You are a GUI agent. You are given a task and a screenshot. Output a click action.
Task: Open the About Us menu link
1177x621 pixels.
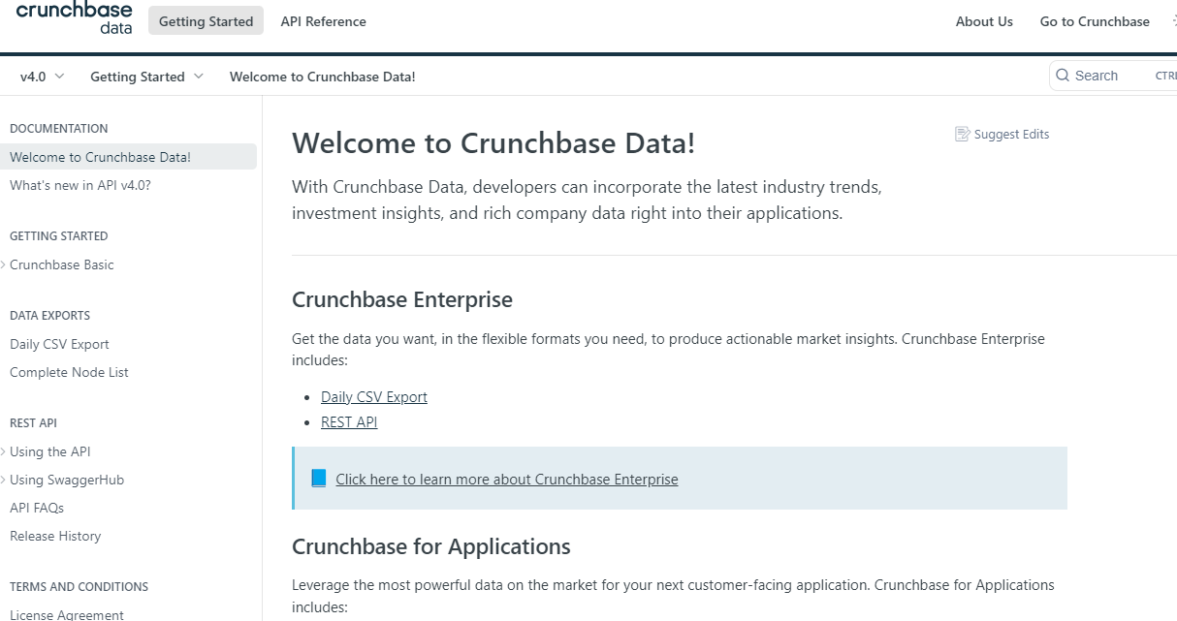[984, 21]
